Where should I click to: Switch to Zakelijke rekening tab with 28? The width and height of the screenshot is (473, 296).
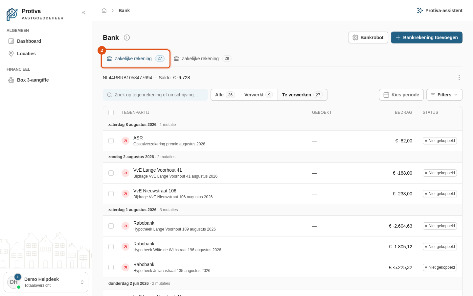point(202,59)
